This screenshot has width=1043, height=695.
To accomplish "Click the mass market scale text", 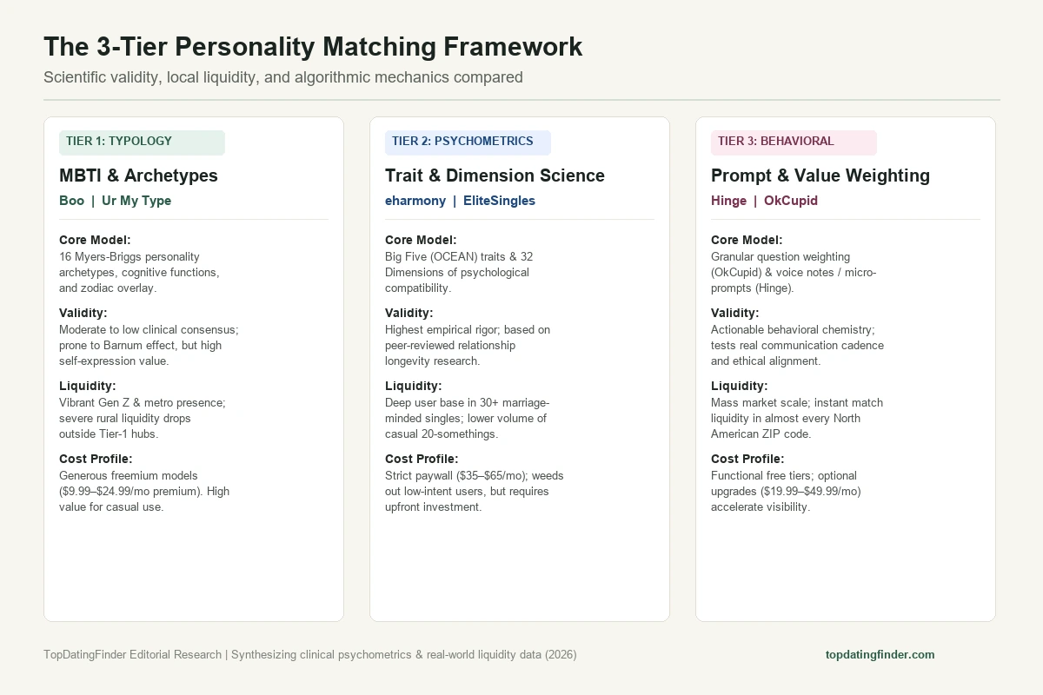I will pos(797,419).
